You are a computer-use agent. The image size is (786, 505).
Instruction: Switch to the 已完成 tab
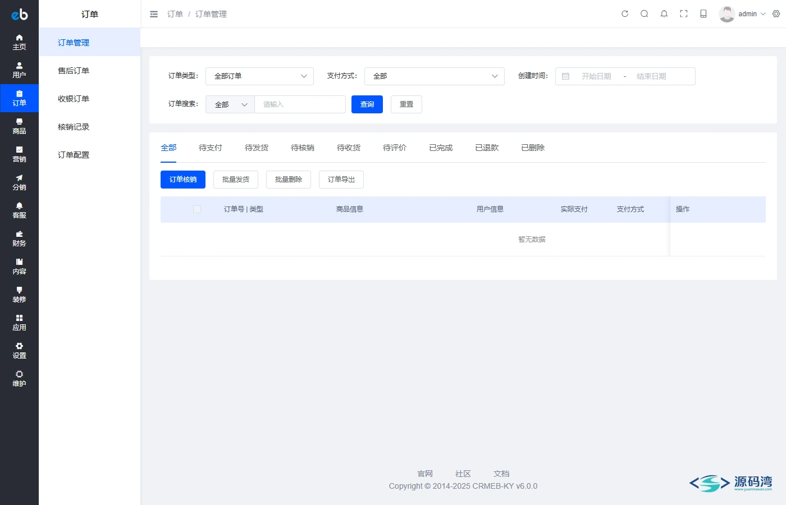pyautogui.click(x=441, y=148)
